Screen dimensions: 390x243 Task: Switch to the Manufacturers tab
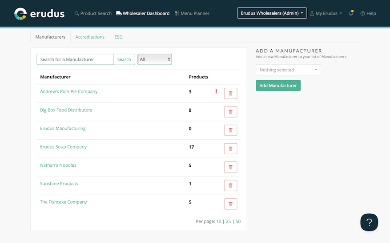[50, 37]
